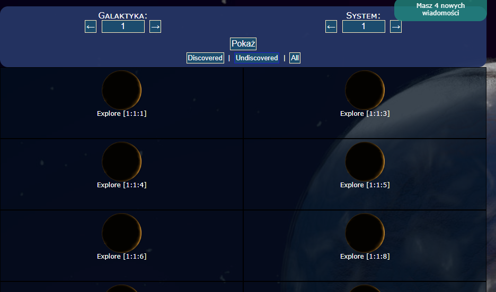Select the undiscovered planet image at 1:1:5

[365, 161]
